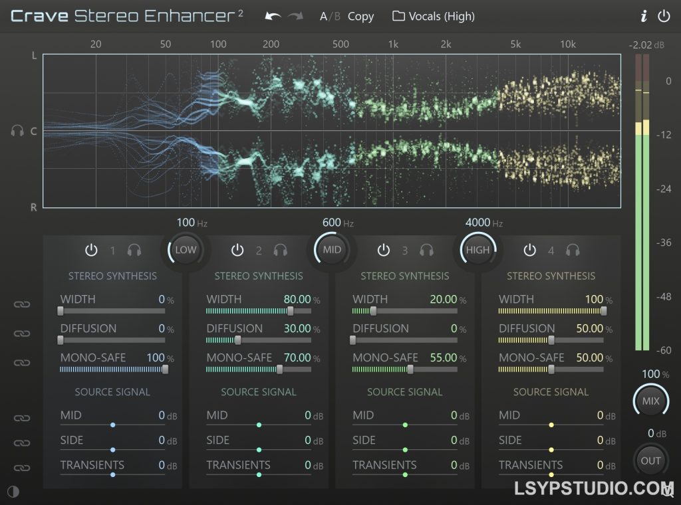The width and height of the screenshot is (681, 505).
Task: Power off band 3
Action: (384, 251)
